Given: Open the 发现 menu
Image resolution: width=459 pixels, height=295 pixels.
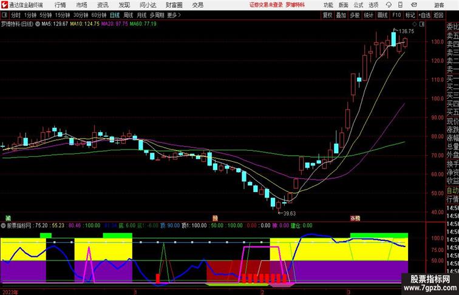Looking at the screenshot, I should (x=124, y=5).
